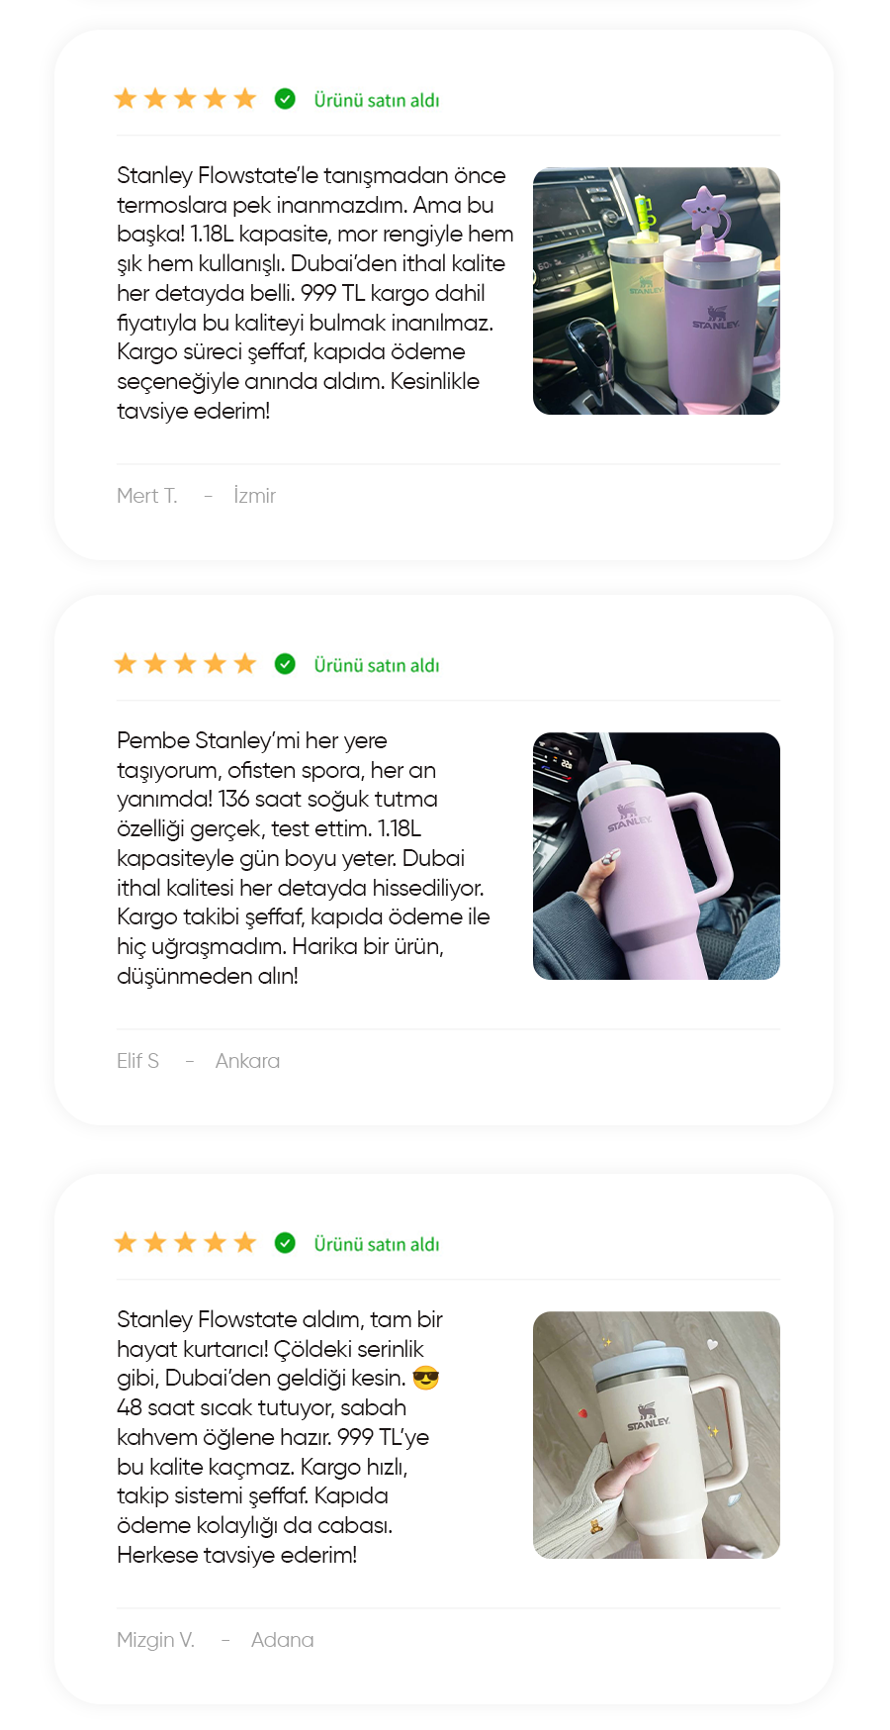Click the green verified checkmark in Mizgin V.'s review
Image resolution: width=890 pixels, height=1730 pixels.
click(285, 1243)
